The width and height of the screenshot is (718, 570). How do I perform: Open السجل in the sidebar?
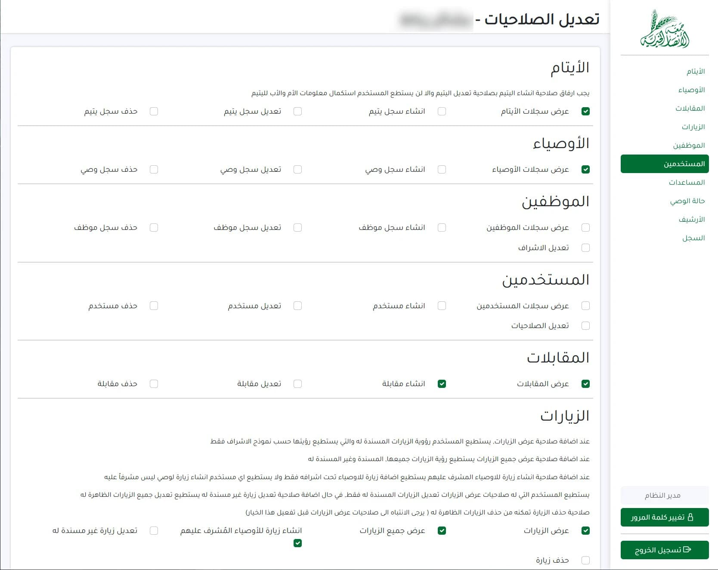pos(693,238)
